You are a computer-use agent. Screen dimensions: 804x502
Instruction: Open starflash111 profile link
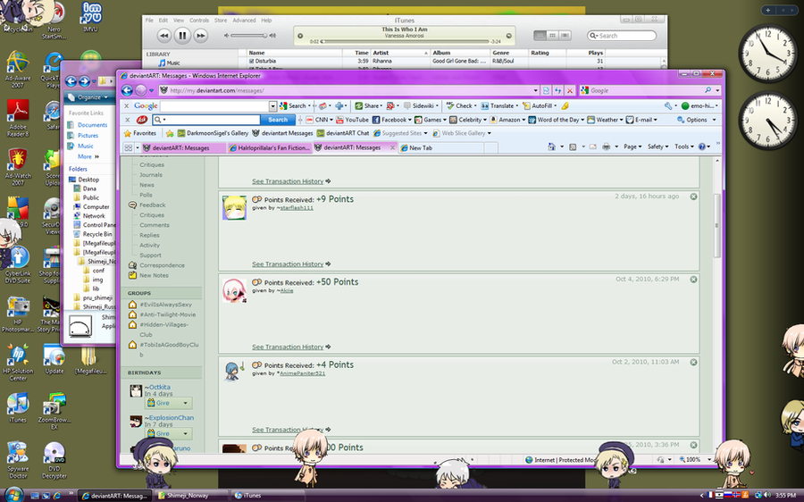click(x=297, y=208)
